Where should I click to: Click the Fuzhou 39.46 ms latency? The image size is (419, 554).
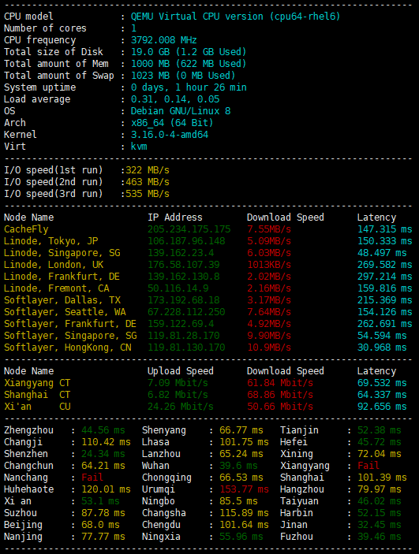[380, 537]
